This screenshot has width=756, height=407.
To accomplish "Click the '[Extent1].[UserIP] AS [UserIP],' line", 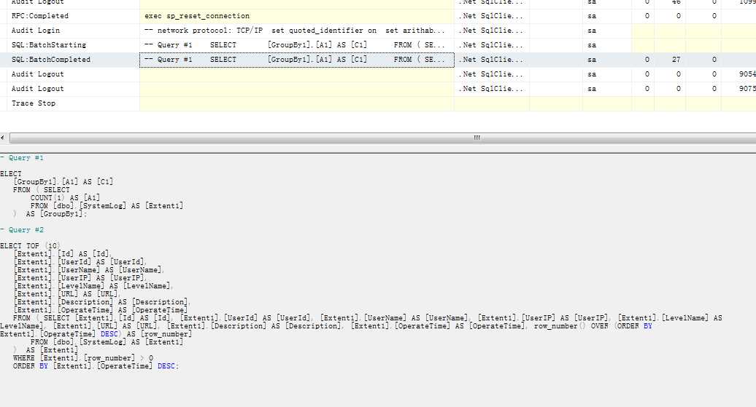I will pos(80,278).
